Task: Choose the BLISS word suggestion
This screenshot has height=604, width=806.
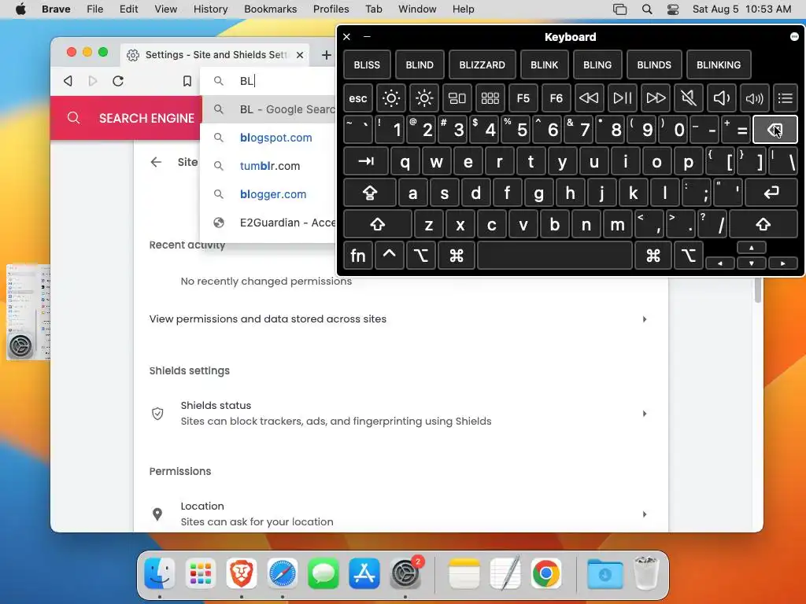Action: (367, 64)
